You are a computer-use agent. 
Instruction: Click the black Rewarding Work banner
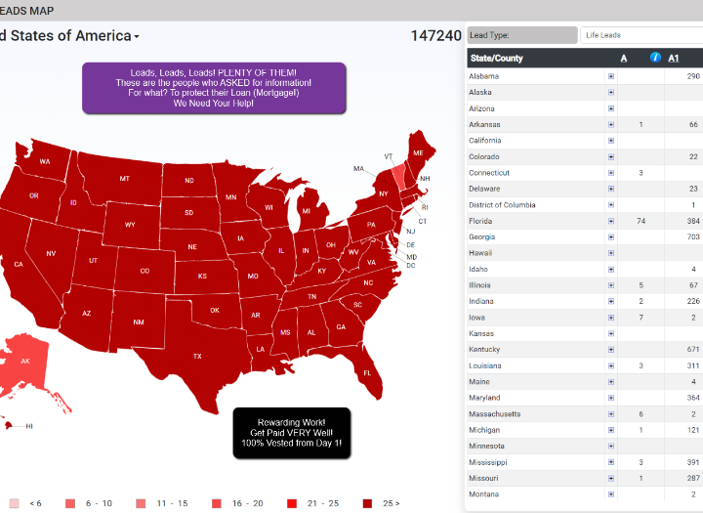(x=291, y=433)
